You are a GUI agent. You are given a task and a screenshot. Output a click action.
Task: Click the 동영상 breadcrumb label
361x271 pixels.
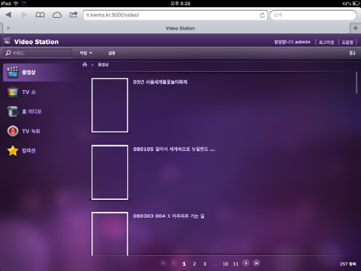(103, 64)
